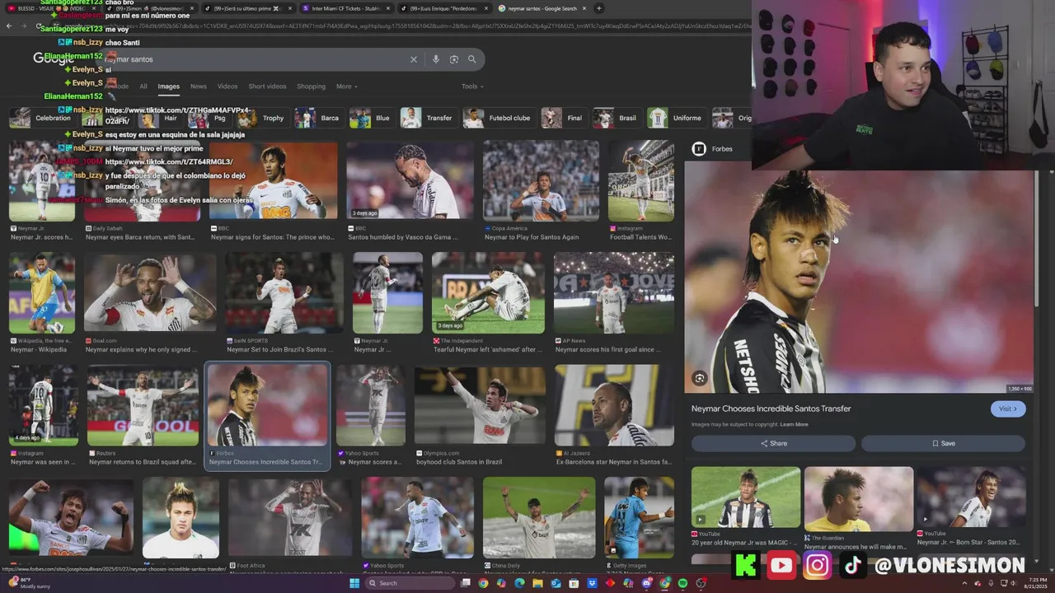The width and height of the screenshot is (1055, 593).
Task: Open File Explorer from the taskbar
Action: click(x=537, y=583)
